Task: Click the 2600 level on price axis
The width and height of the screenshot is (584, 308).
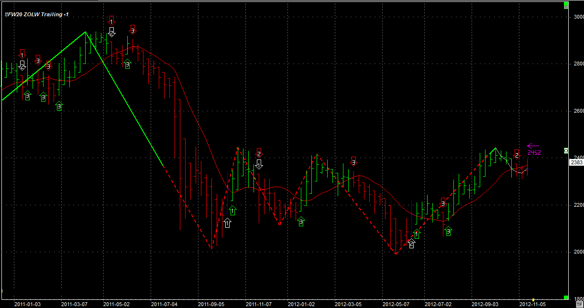Action: 579,111
